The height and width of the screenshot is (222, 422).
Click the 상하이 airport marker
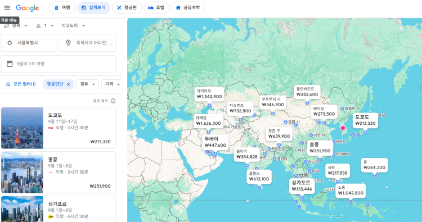tap(334, 142)
